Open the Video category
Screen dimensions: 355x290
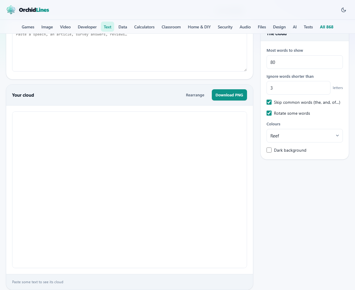pos(65,27)
